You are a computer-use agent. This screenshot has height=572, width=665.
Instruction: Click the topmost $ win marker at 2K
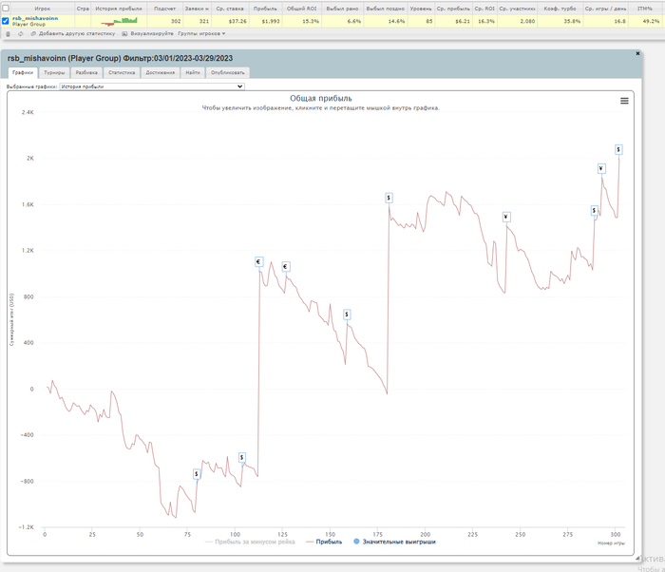618,149
